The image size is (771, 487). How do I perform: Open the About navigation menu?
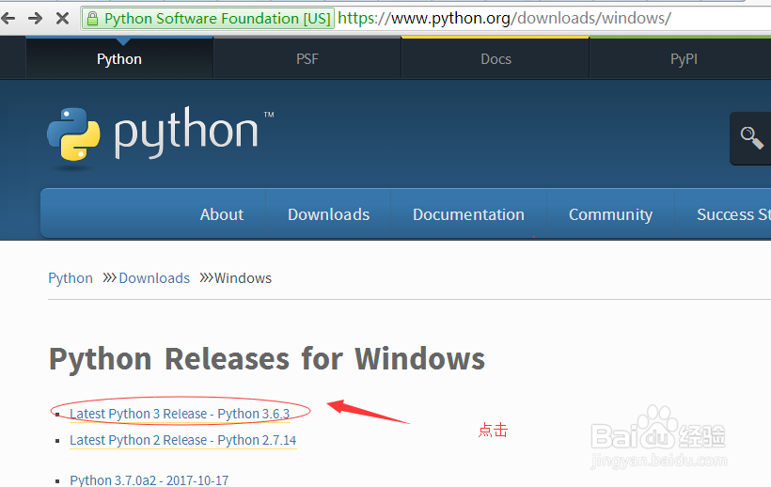(222, 214)
